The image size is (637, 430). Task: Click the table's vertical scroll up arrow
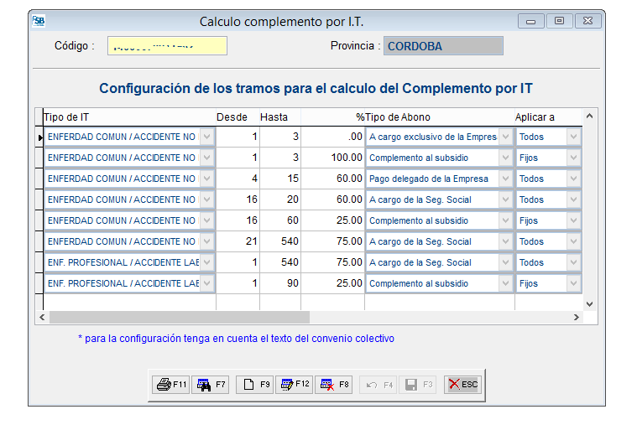pos(589,116)
